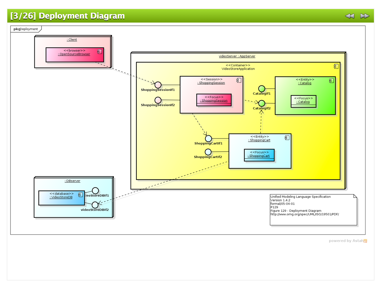Click the ShoppingSessionIf2 interface circle

158,100
